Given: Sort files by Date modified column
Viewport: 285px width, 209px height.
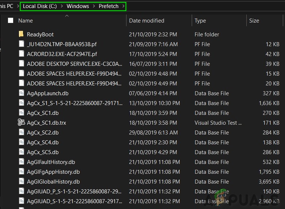Looking at the screenshot, I should click(x=147, y=21).
